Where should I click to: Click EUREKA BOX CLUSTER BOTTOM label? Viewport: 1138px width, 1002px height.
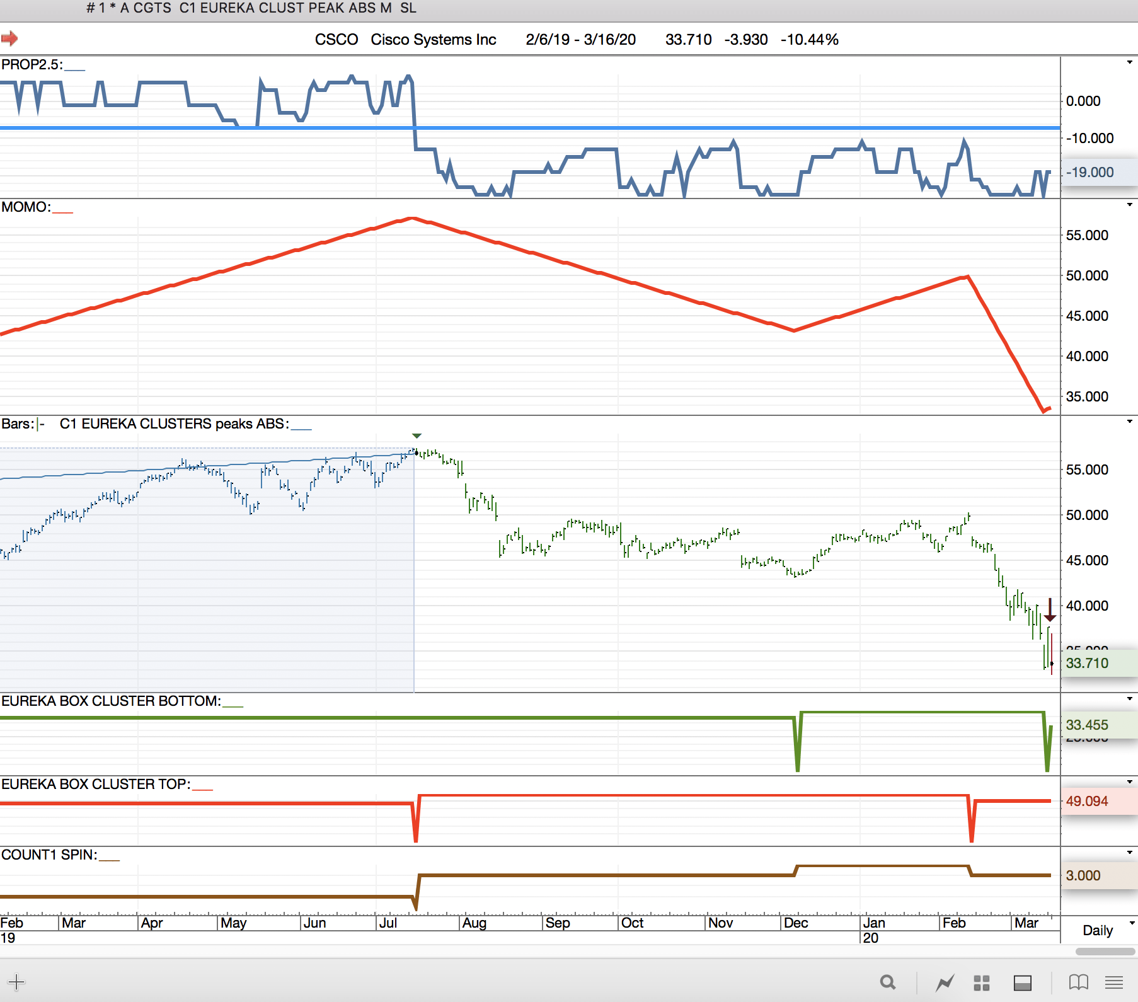tap(111, 701)
